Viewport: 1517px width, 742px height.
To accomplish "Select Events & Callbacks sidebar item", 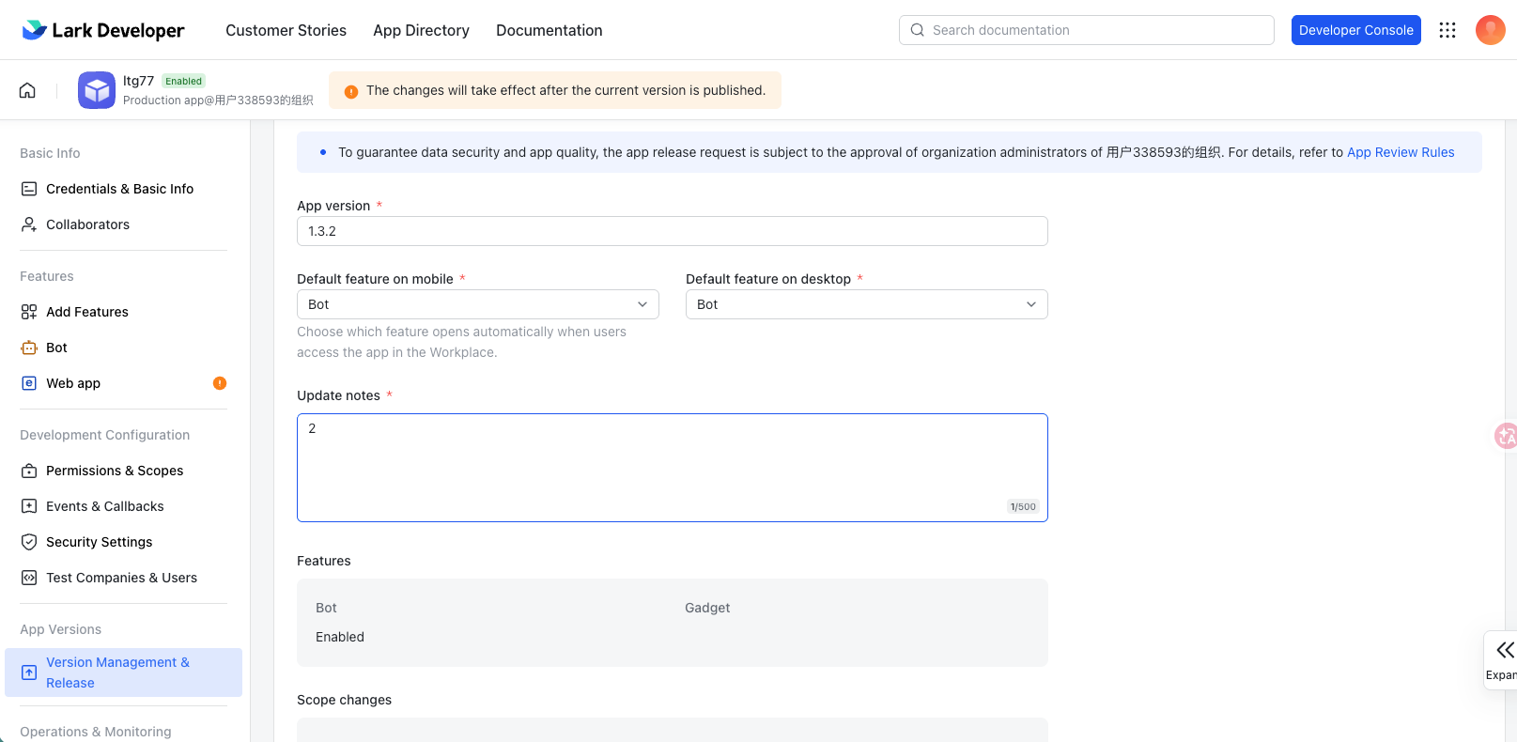I will point(104,506).
